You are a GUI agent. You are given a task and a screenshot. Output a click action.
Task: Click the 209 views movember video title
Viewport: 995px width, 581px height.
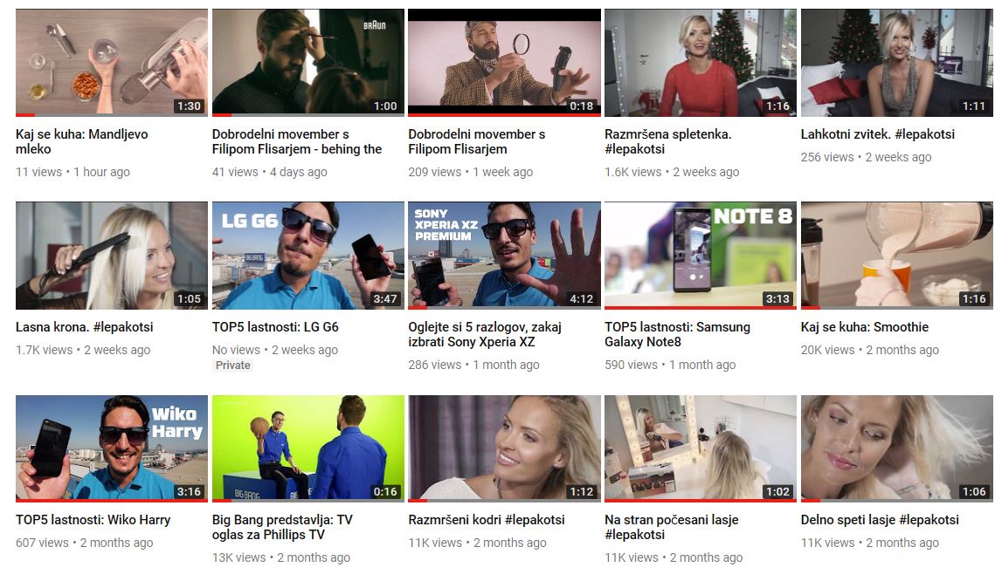pyautogui.click(x=477, y=141)
